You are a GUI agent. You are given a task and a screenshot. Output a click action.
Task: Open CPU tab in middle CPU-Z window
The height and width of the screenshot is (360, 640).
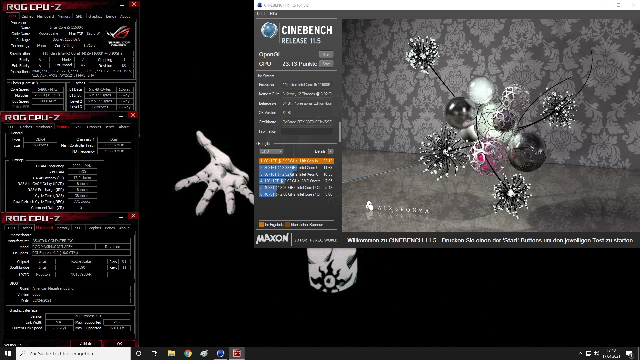(x=11, y=127)
